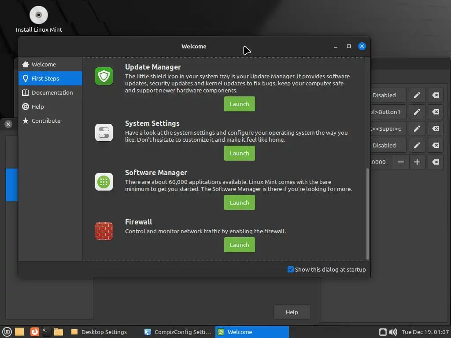Select First Steps in the sidebar
The image size is (451, 338).
(50, 78)
